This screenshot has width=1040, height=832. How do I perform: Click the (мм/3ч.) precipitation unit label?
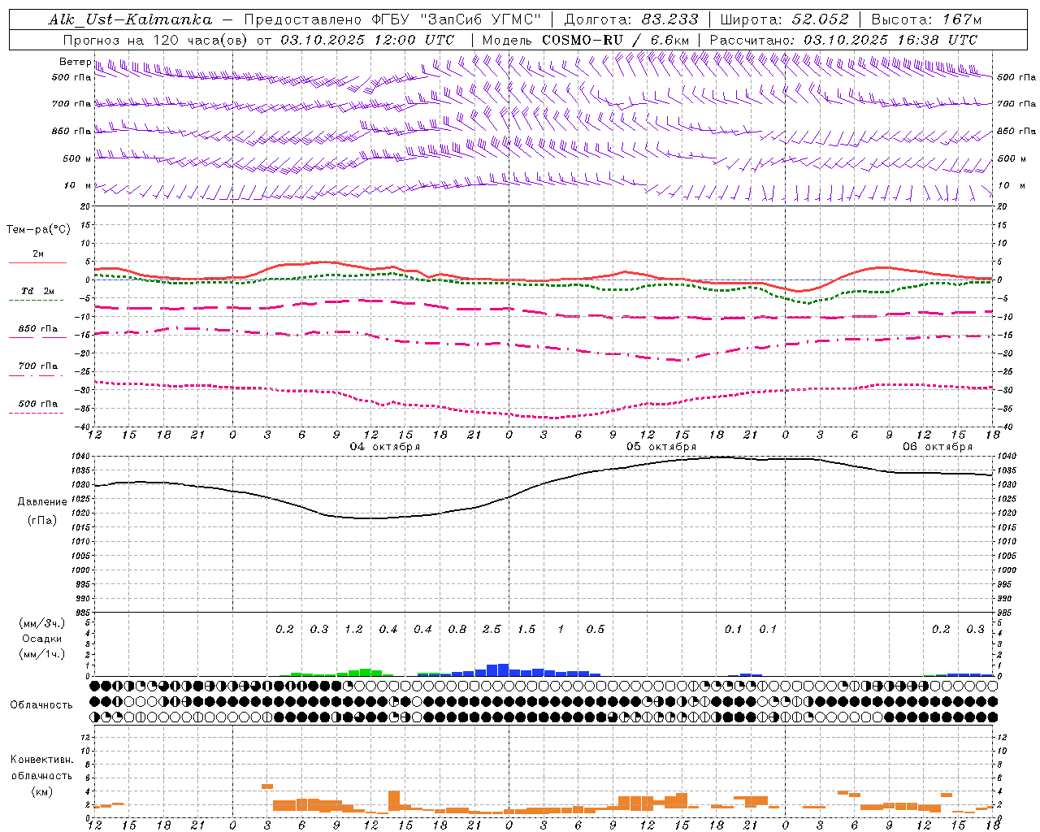coord(42,624)
